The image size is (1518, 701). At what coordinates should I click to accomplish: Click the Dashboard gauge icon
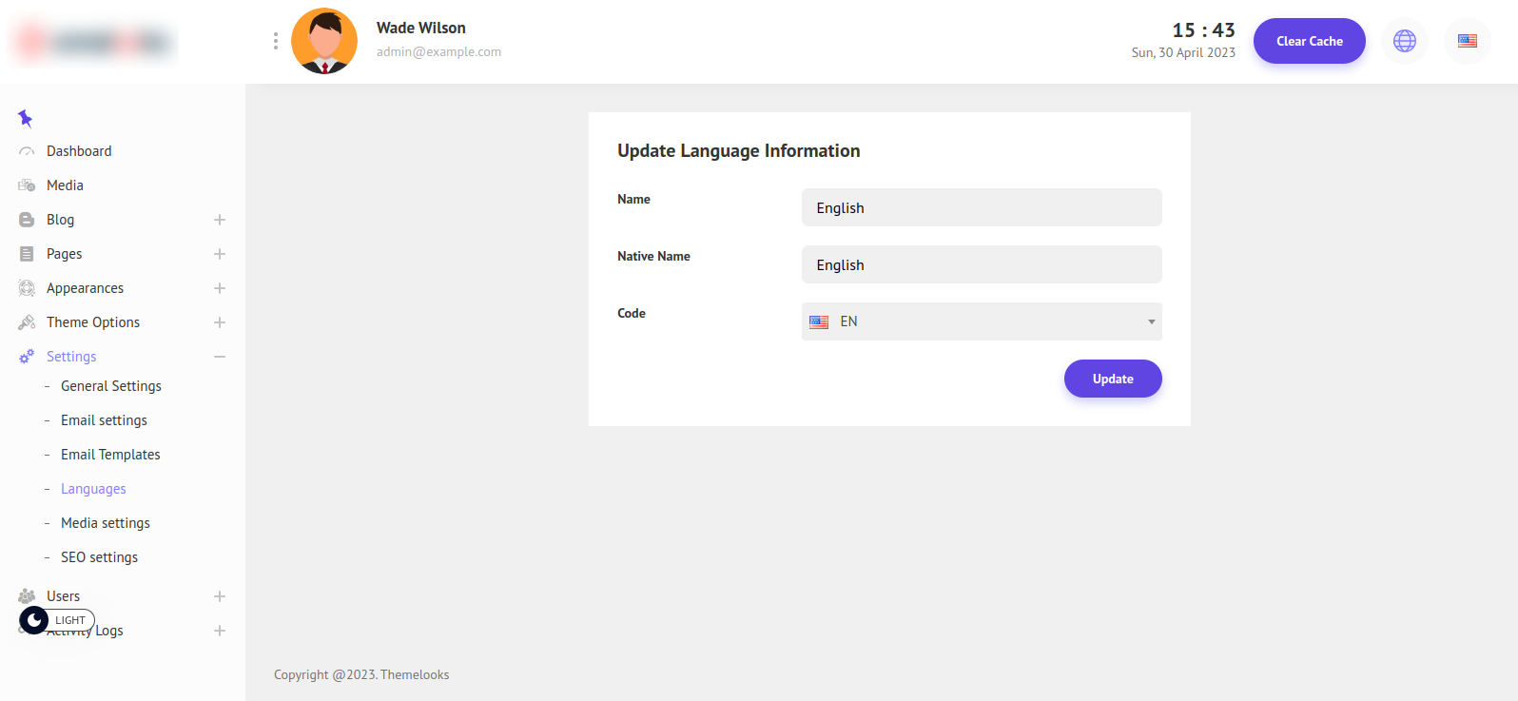coord(27,151)
